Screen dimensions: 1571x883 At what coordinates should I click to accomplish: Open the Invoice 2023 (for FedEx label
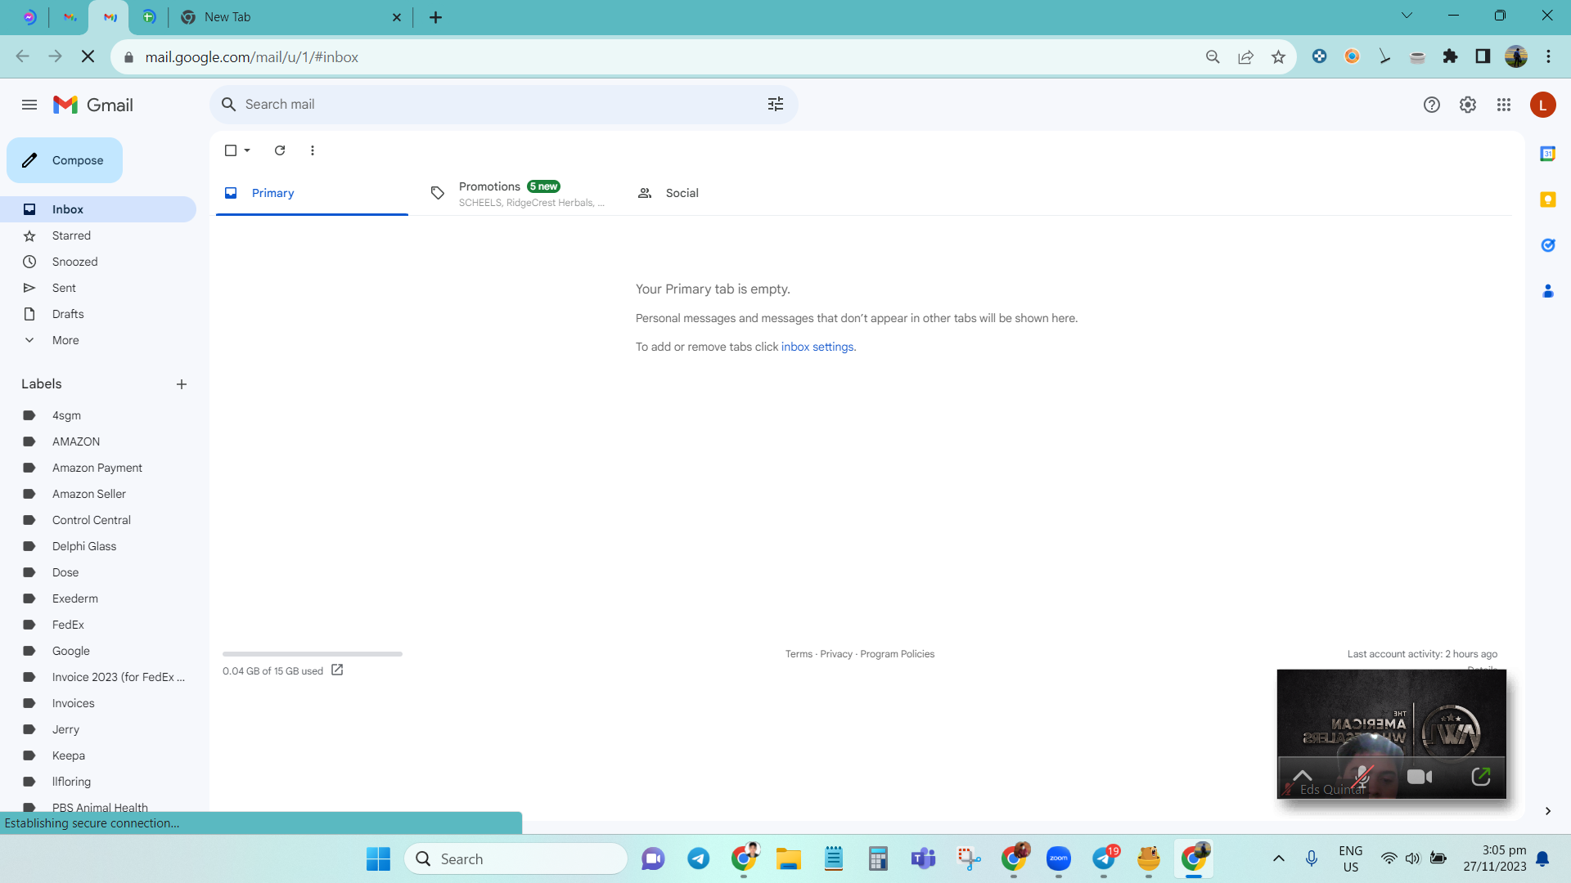click(98, 677)
